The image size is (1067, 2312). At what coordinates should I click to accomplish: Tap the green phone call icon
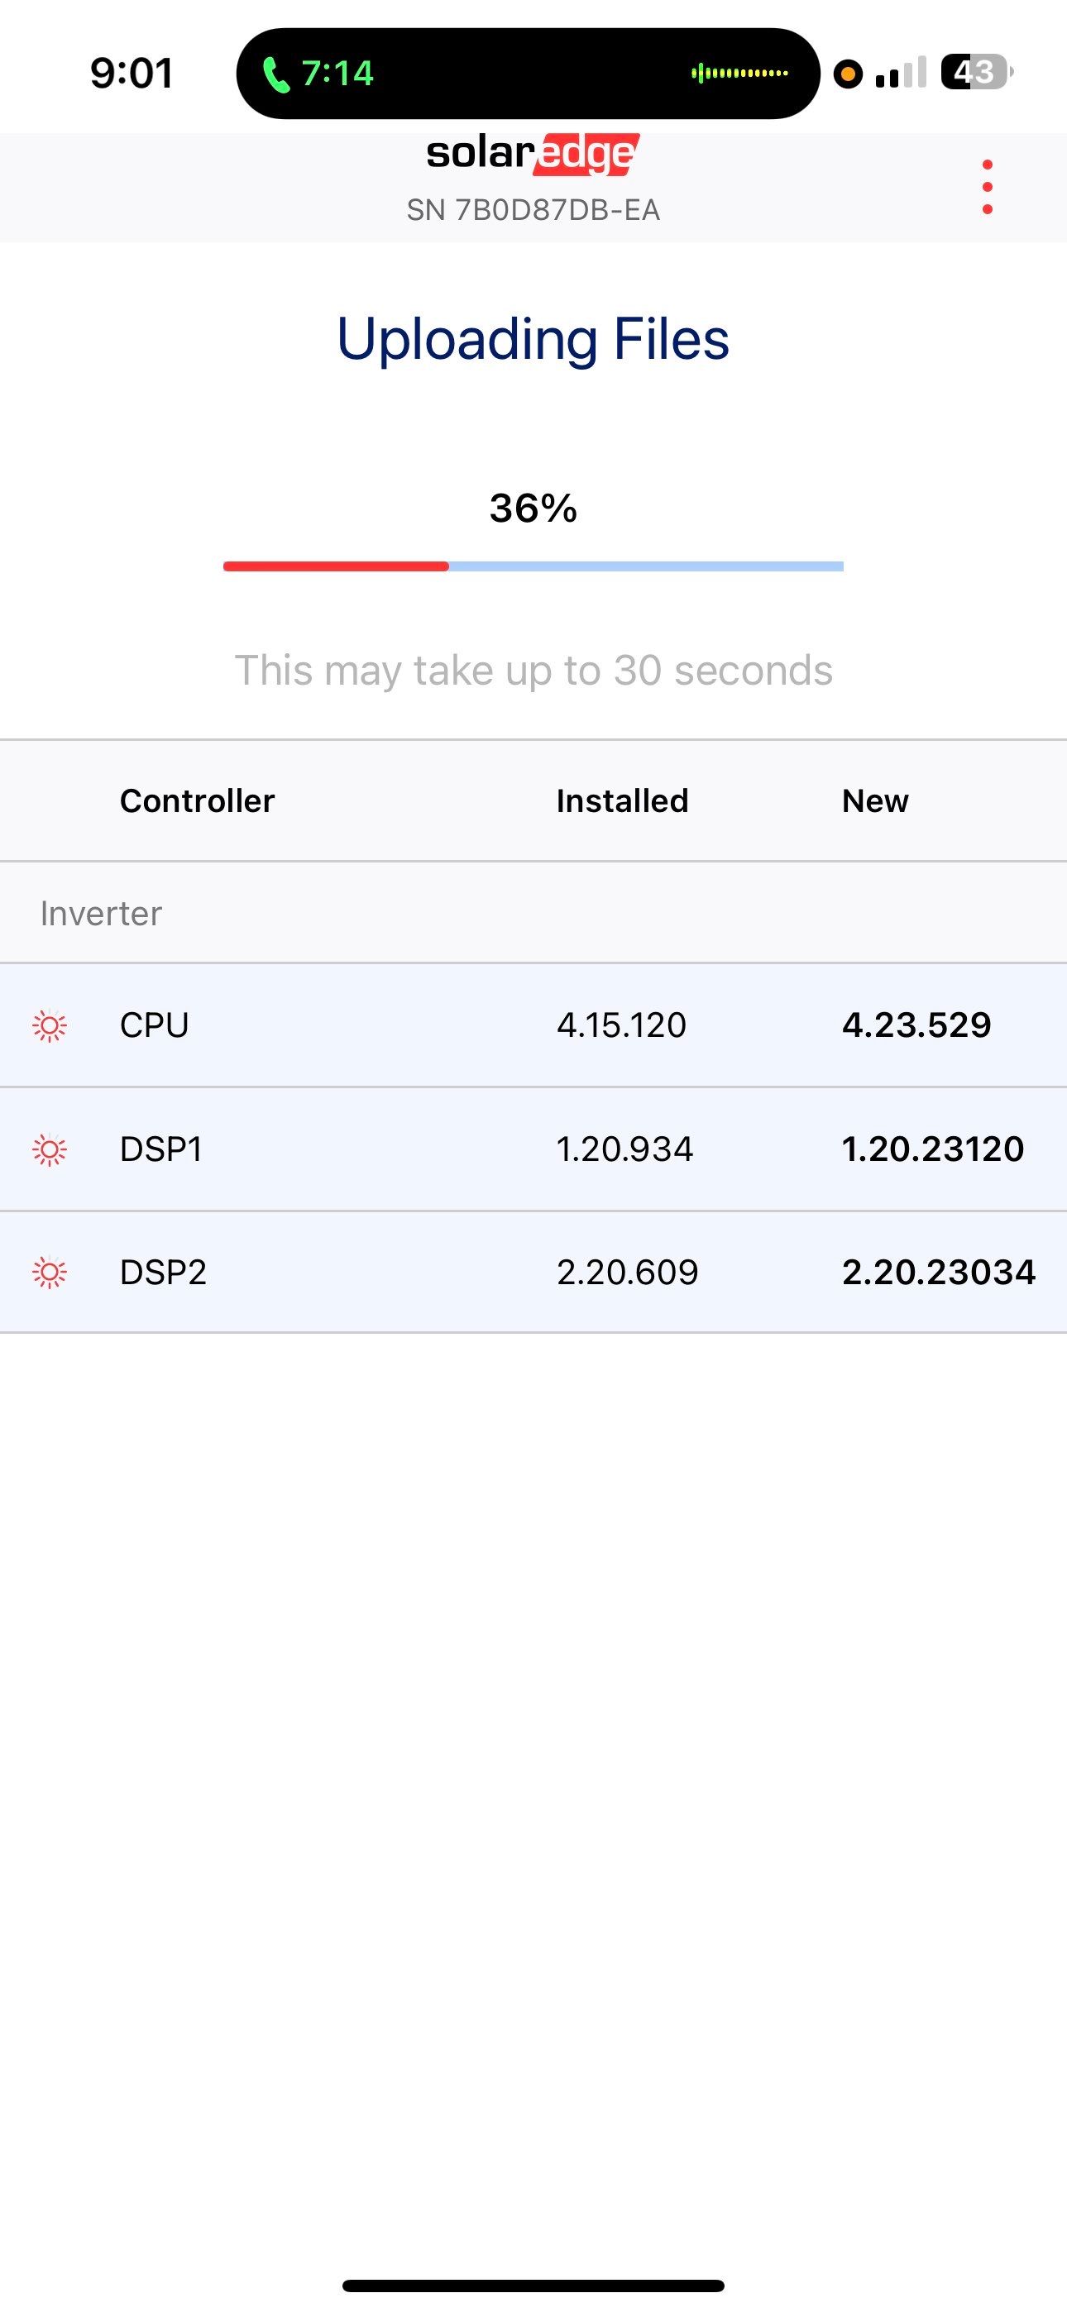click(x=275, y=74)
